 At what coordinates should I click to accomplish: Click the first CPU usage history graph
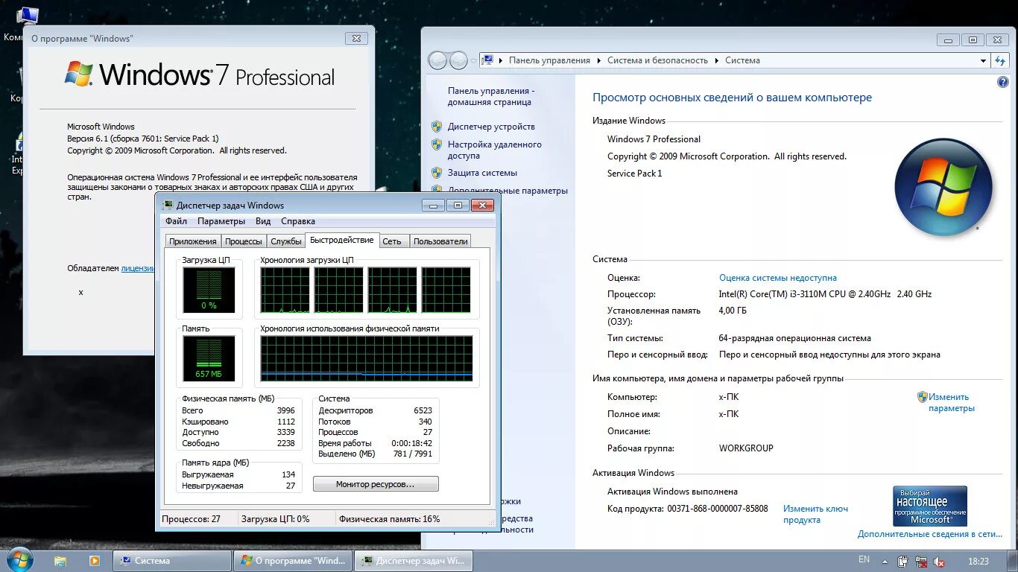(x=285, y=290)
